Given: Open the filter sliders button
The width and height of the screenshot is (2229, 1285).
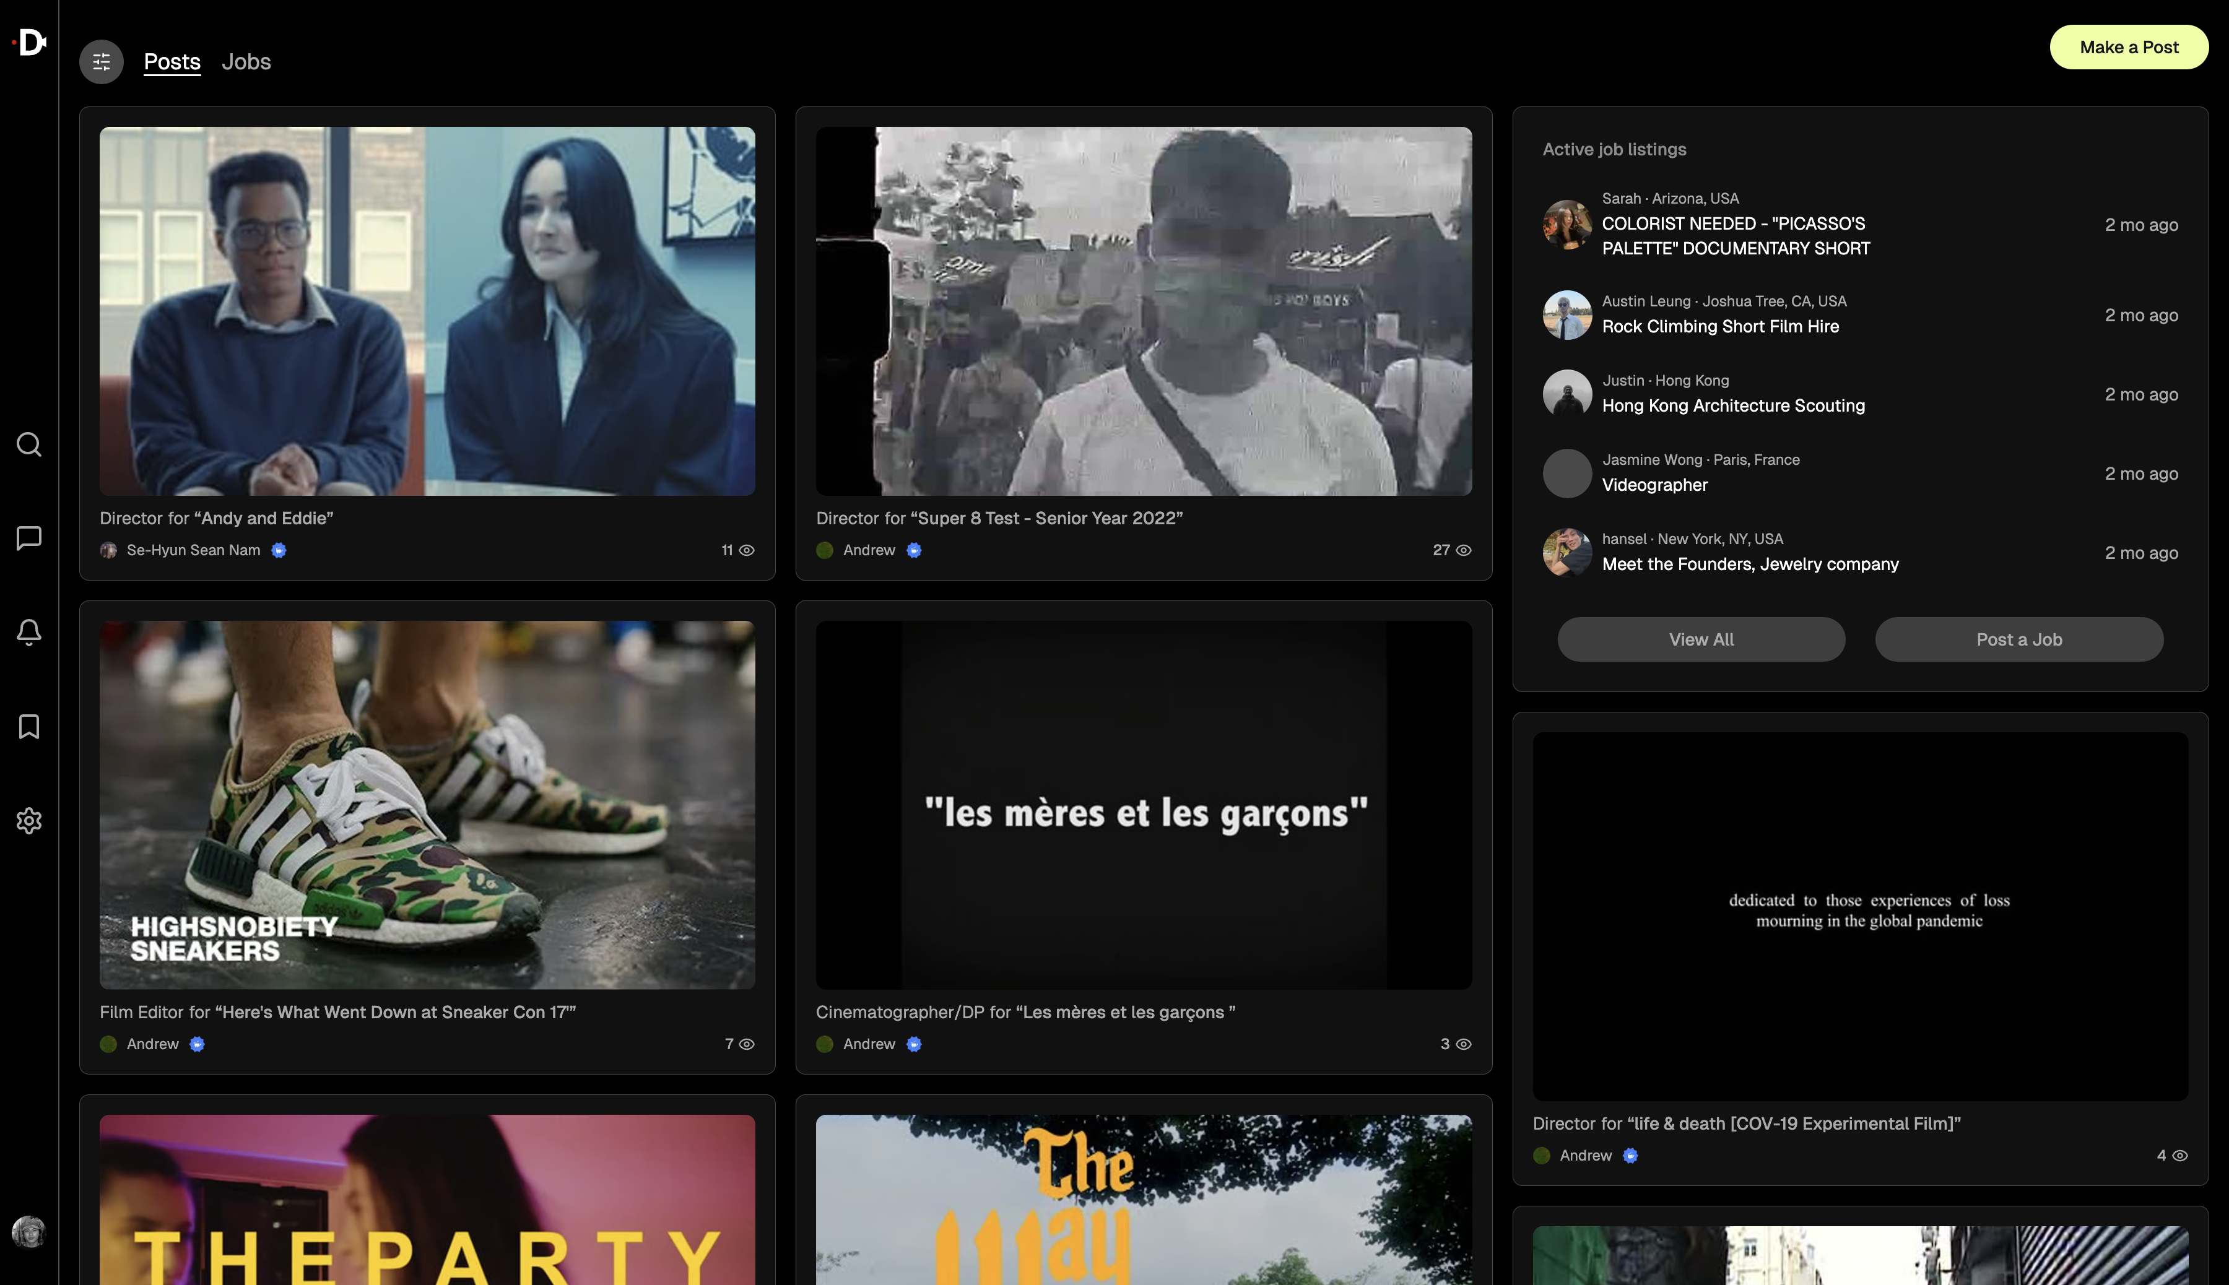Looking at the screenshot, I should 102,62.
